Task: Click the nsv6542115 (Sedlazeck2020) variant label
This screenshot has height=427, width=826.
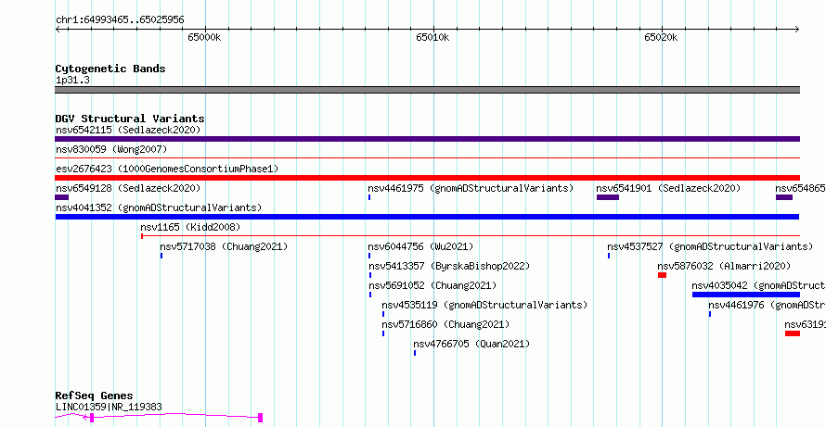Action: (x=128, y=130)
